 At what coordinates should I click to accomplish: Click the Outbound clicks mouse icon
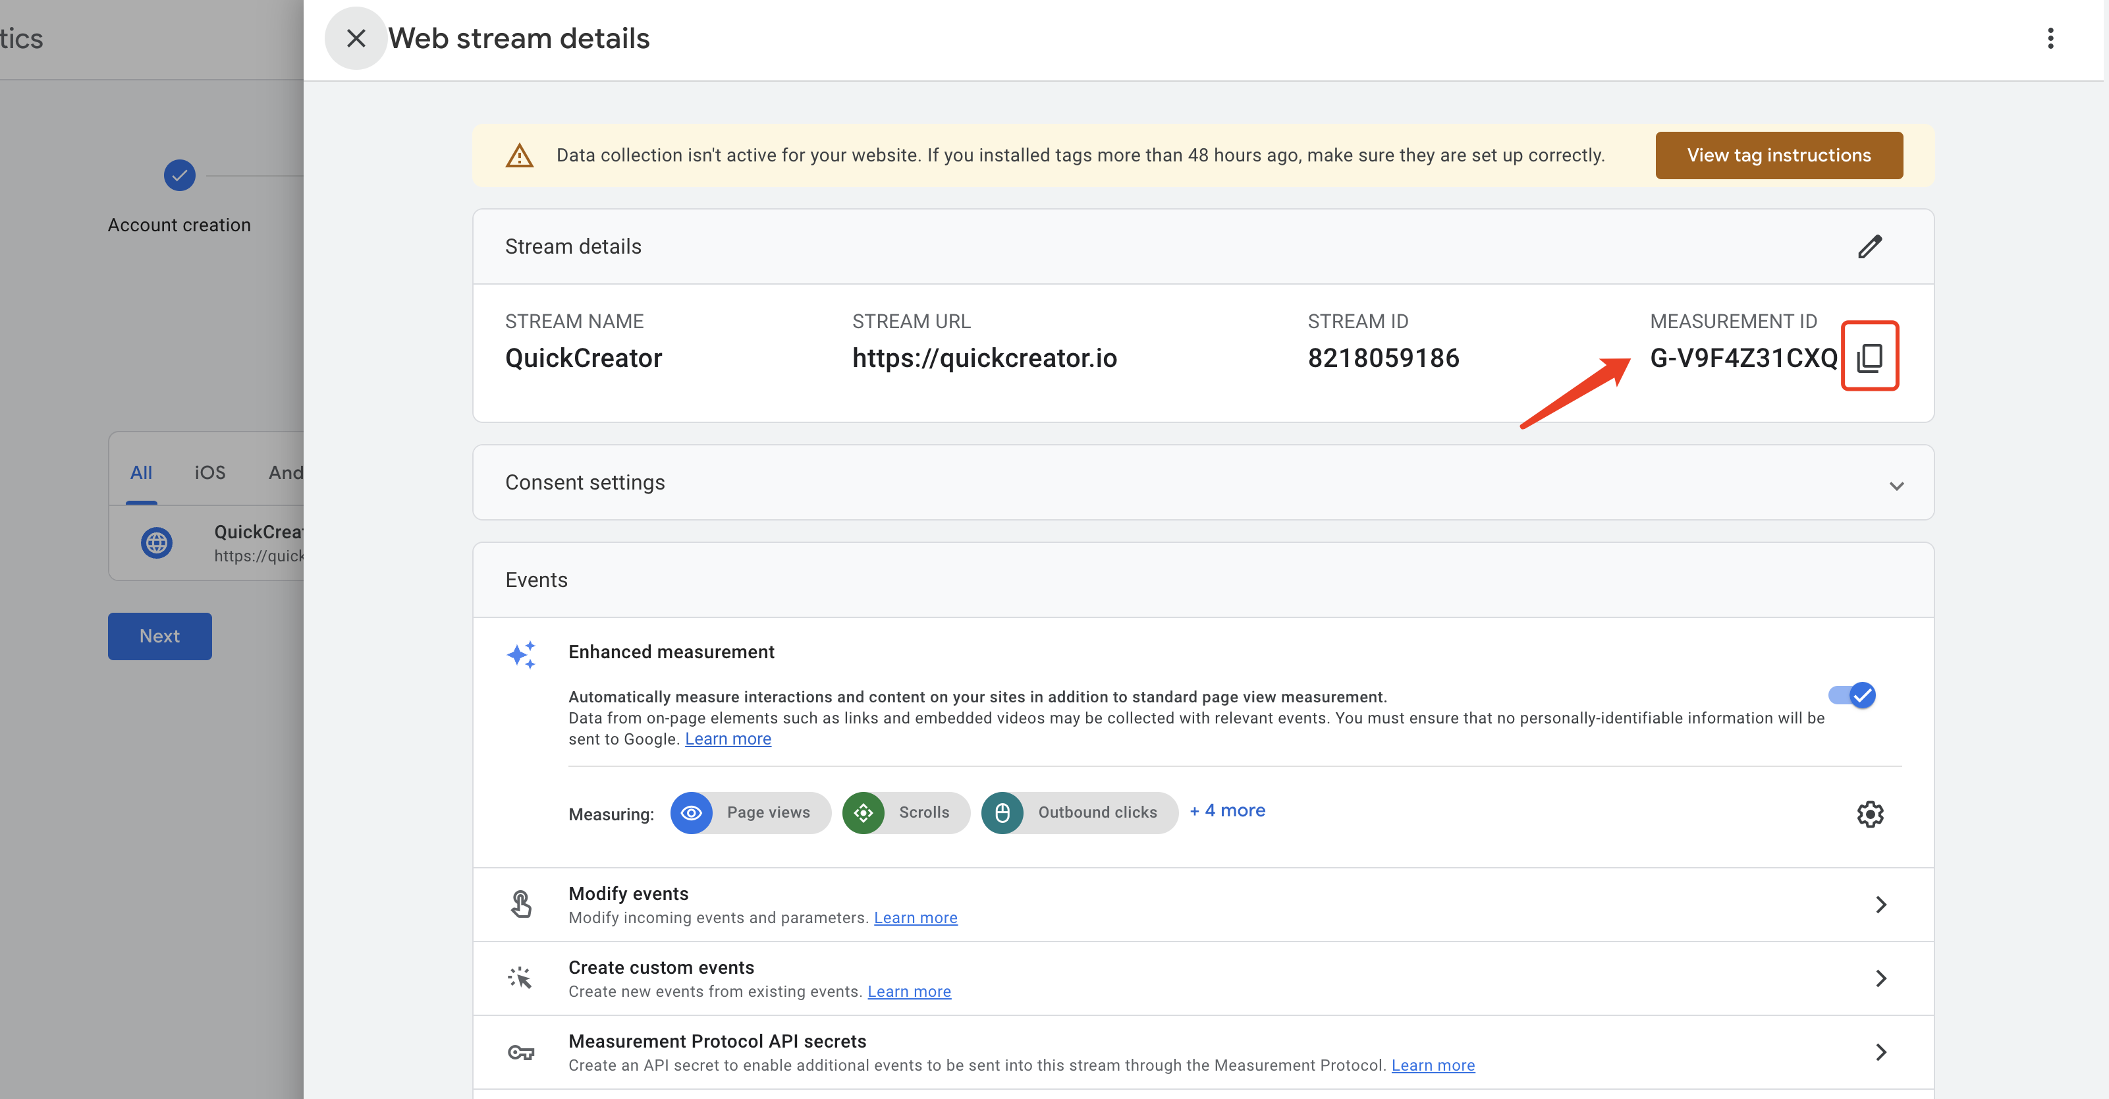click(x=1002, y=812)
